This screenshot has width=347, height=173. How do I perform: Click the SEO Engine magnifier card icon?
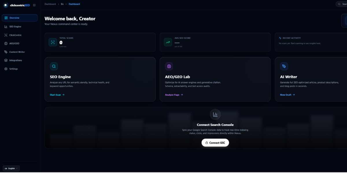point(54,66)
